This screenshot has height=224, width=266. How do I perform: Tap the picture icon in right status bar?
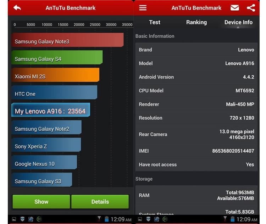tap(140, 219)
